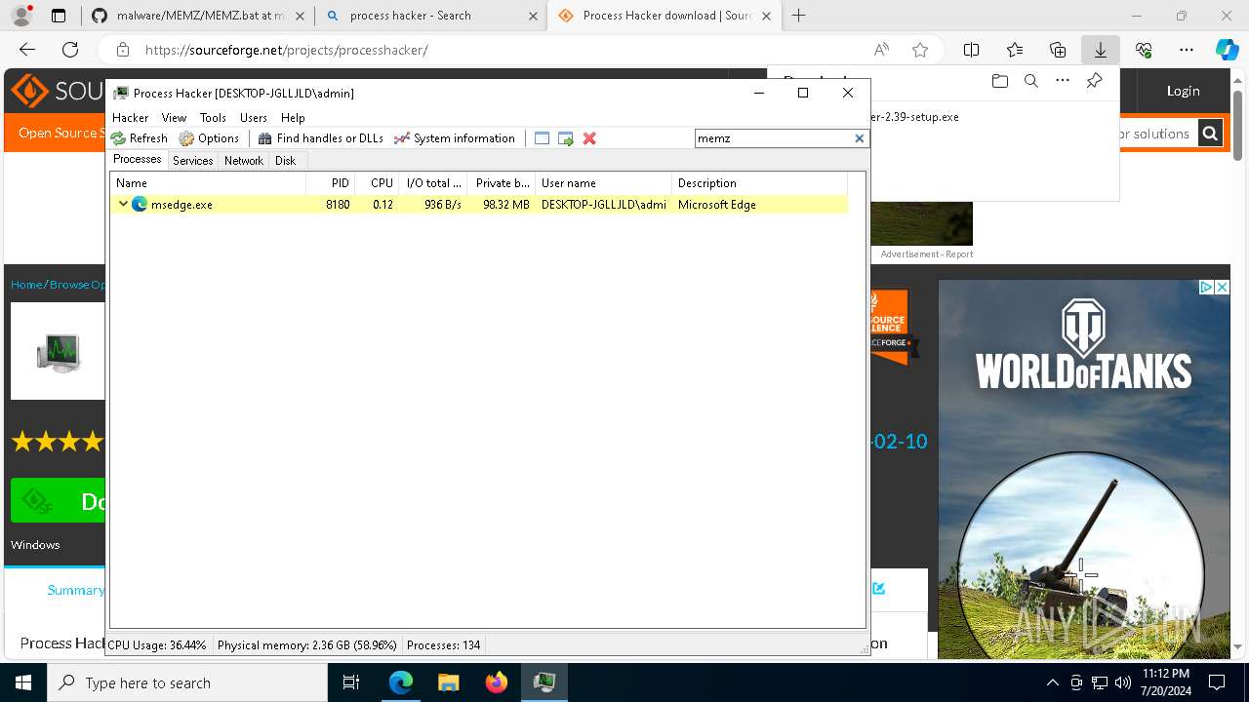This screenshot has height=702, width=1249.
Task: Click the find window and thread icon
Action: click(x=566, y=138)
